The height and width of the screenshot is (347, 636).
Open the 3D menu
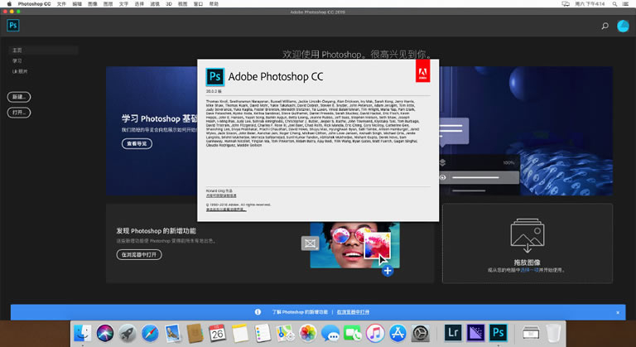(x=169, y=3)
